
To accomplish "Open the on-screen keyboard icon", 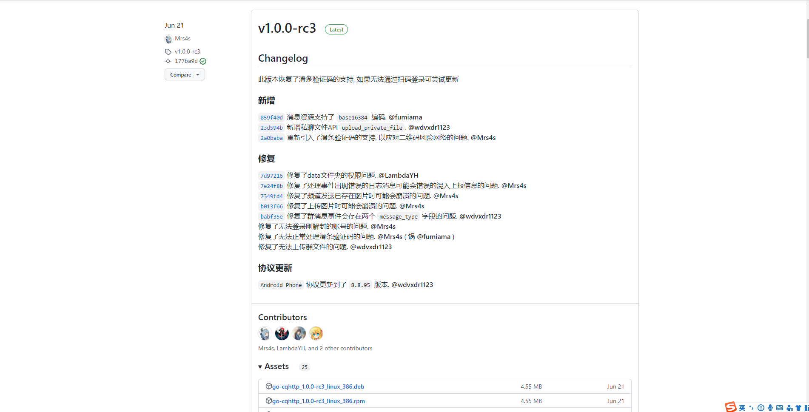I will pos(780,407).
